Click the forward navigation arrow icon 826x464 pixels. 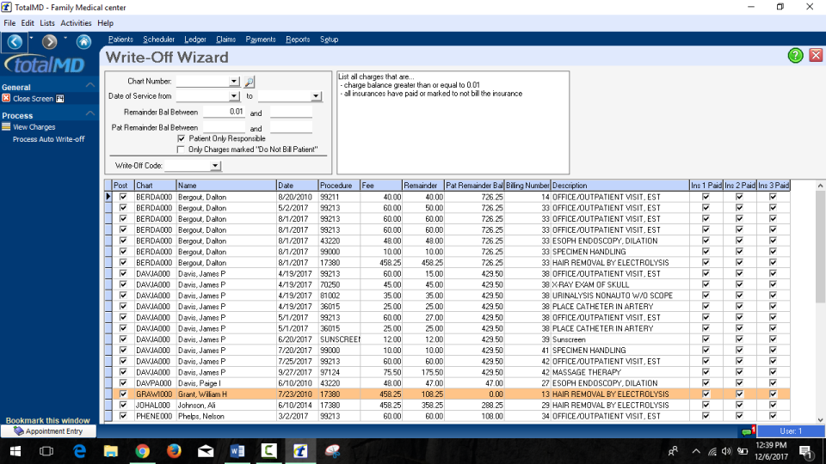coord(50,41)
